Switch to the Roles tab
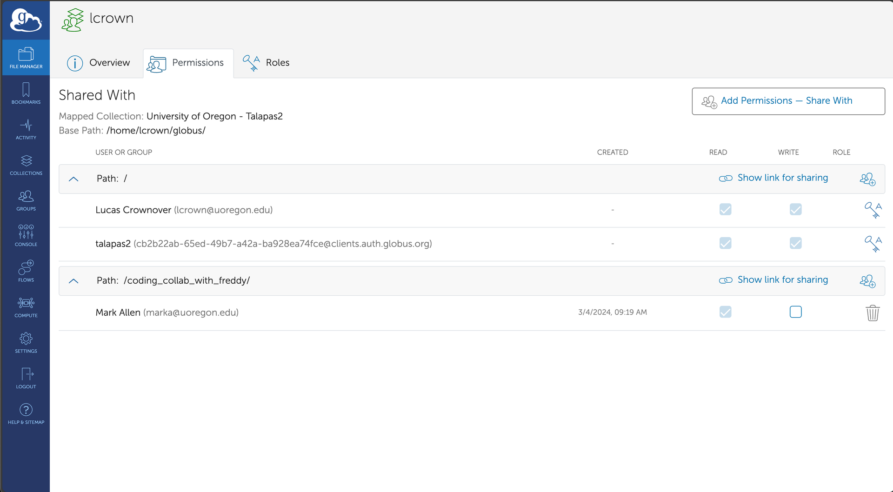This screenshot has width=893, height=492. tap(266, 63)
